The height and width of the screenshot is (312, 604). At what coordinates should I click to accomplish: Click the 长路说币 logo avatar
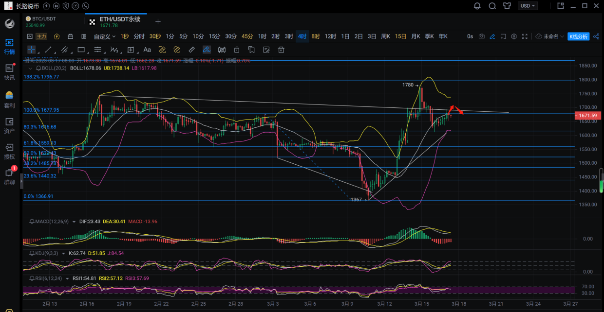[x=8, y=6]
